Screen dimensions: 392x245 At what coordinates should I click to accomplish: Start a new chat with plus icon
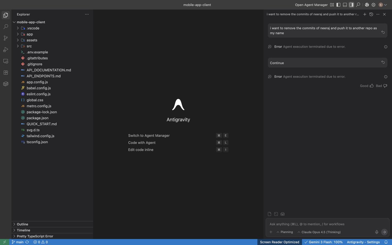click(365, 14)
